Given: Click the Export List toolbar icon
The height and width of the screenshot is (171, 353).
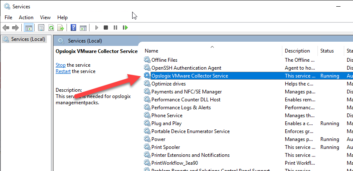Looking at the screenshot, I should click(x=61, y=28).
